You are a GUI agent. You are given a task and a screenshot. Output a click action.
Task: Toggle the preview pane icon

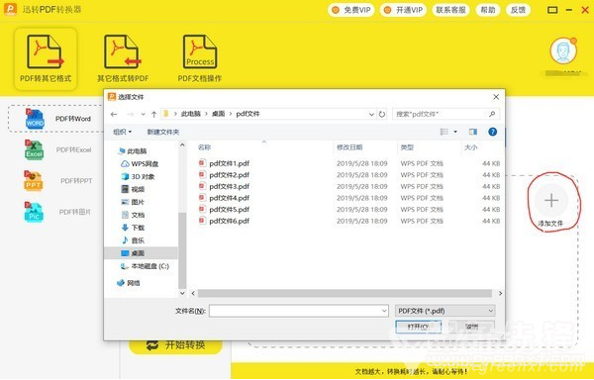pos(473,132)
